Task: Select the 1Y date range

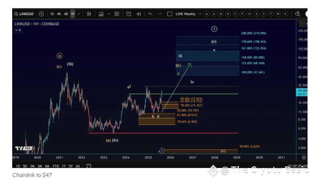Action: point(64,166)
